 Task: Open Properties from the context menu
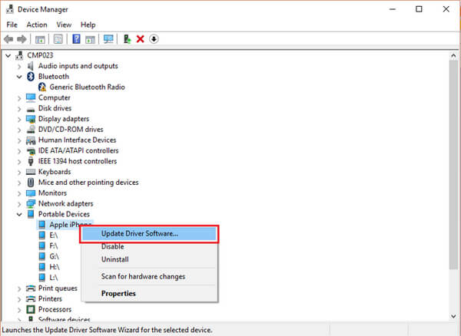149,294
